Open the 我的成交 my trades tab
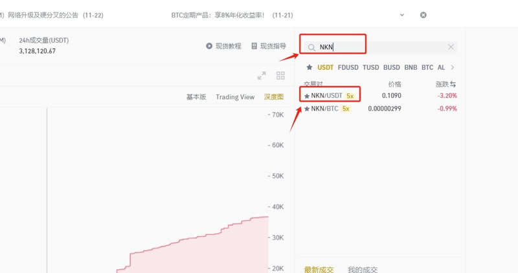The width and height of the screenshot is (518, 273). point(363,269)
